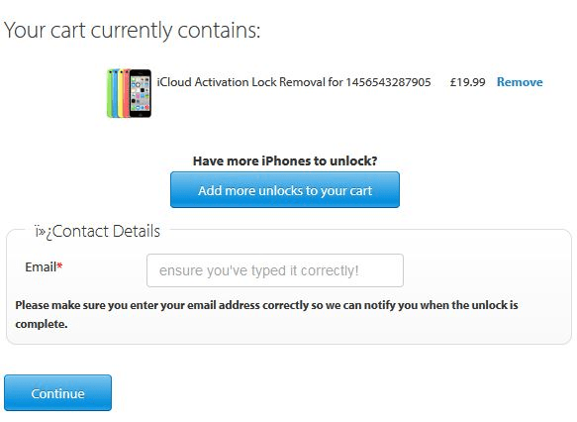Click the IMEI number 1456543287905
This screenshot has width=577, height=422.
(x=388, y=82)
